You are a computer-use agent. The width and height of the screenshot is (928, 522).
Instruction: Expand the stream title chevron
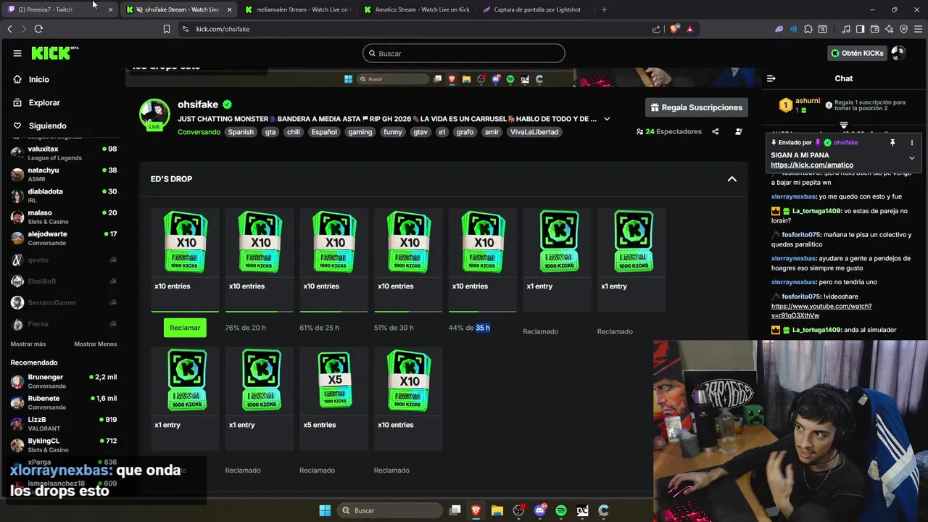607,119
